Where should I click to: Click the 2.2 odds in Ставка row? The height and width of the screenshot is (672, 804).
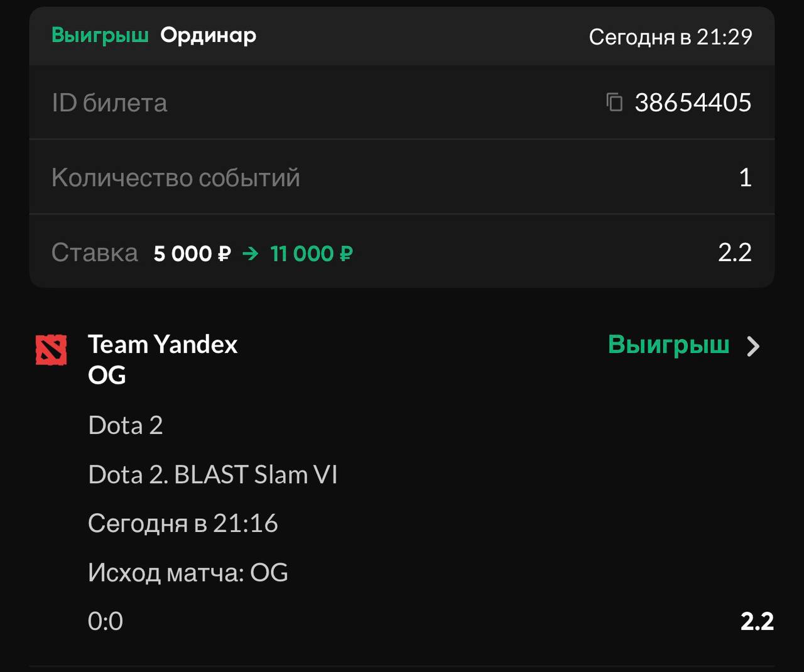tap(734, 252)
